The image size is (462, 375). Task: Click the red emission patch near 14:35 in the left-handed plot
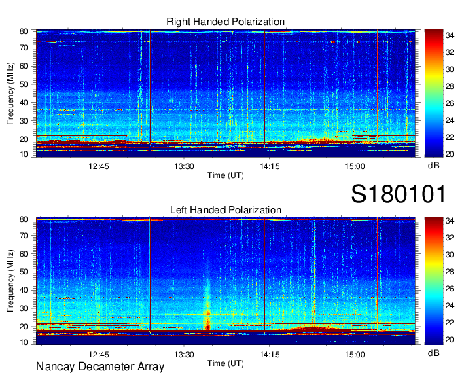click(x=315, y=327)
